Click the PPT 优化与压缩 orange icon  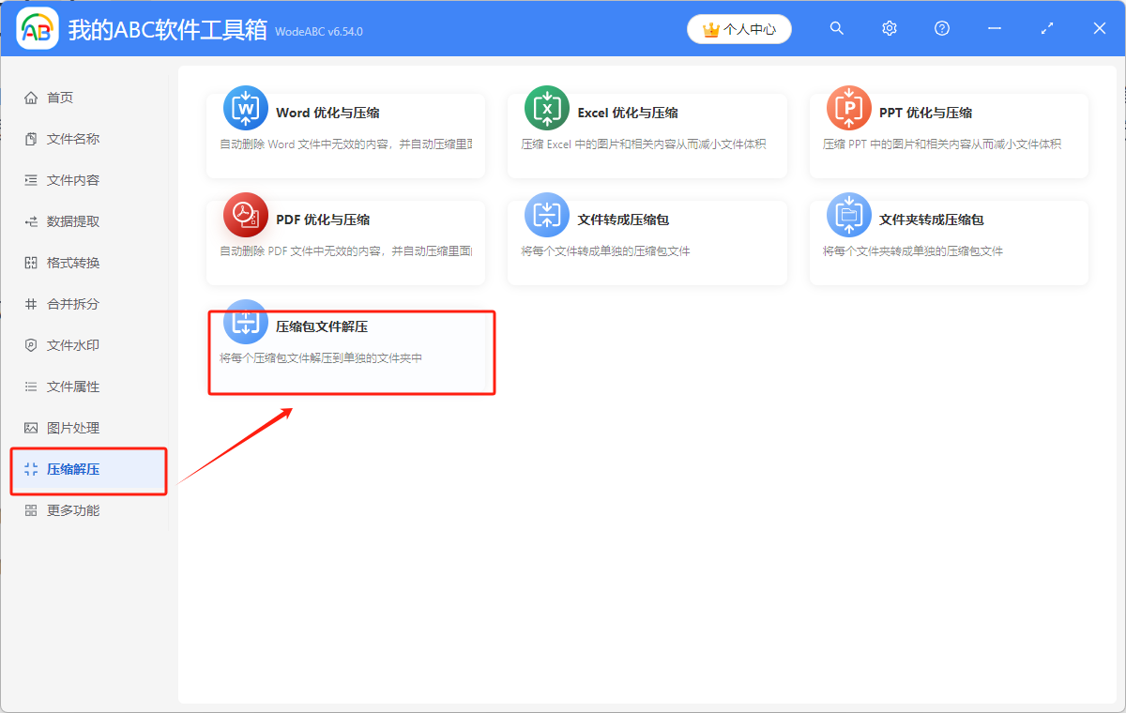tap(847, 107)
